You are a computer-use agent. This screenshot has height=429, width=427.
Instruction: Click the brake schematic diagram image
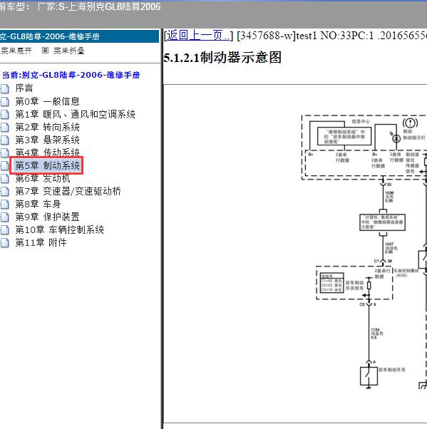pyautogui.click(x=364, y=251)
